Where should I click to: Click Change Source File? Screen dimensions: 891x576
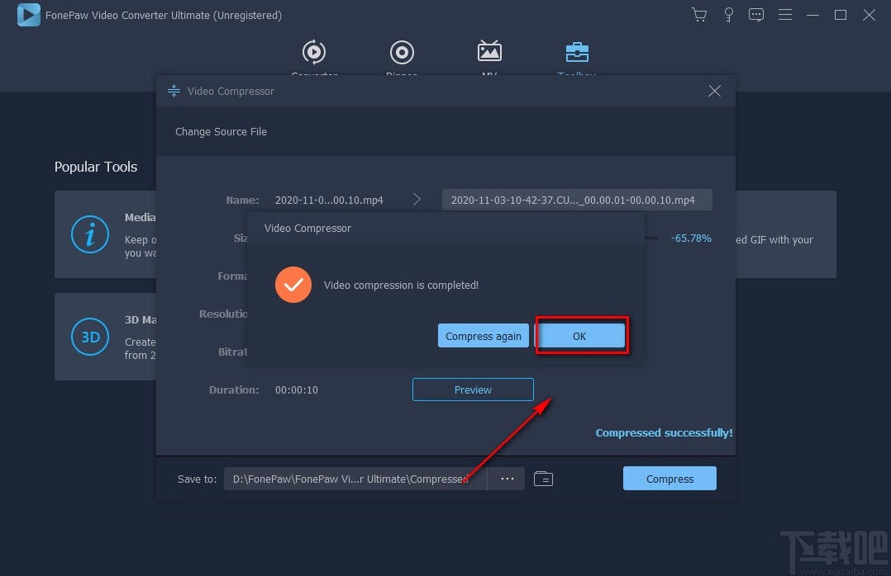[x=221, y=132]
